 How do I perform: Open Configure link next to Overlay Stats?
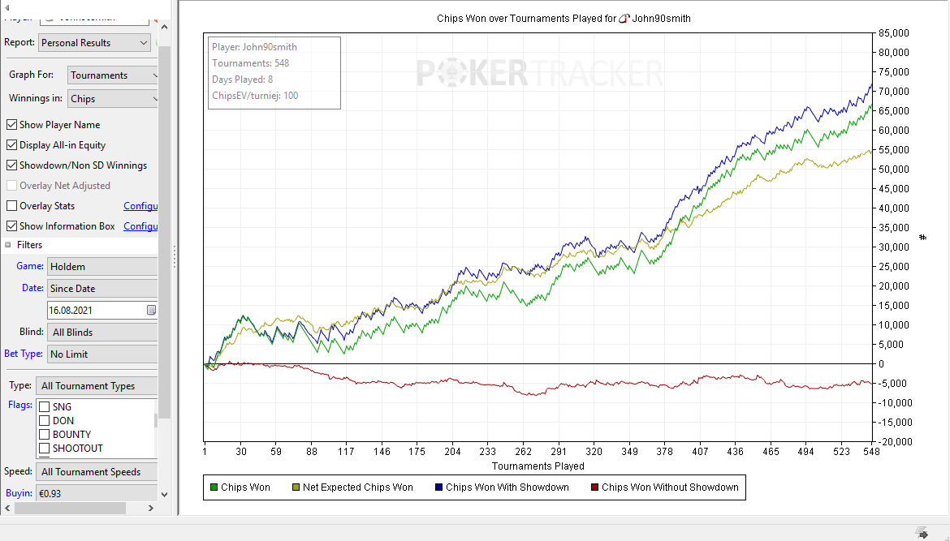pyautogui.click(x=140, y=206)
